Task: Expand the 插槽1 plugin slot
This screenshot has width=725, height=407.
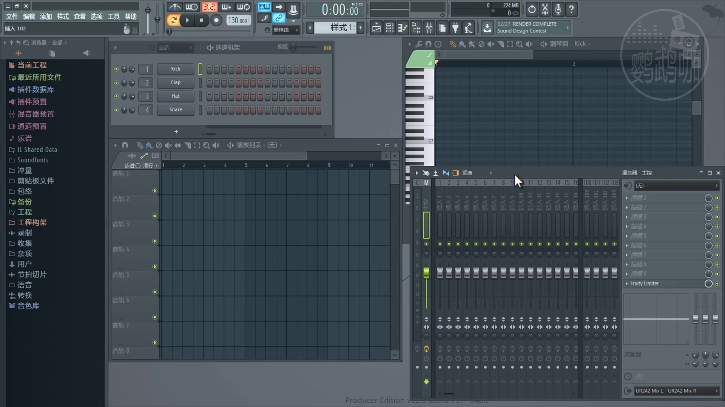Action: pos(627,198)
